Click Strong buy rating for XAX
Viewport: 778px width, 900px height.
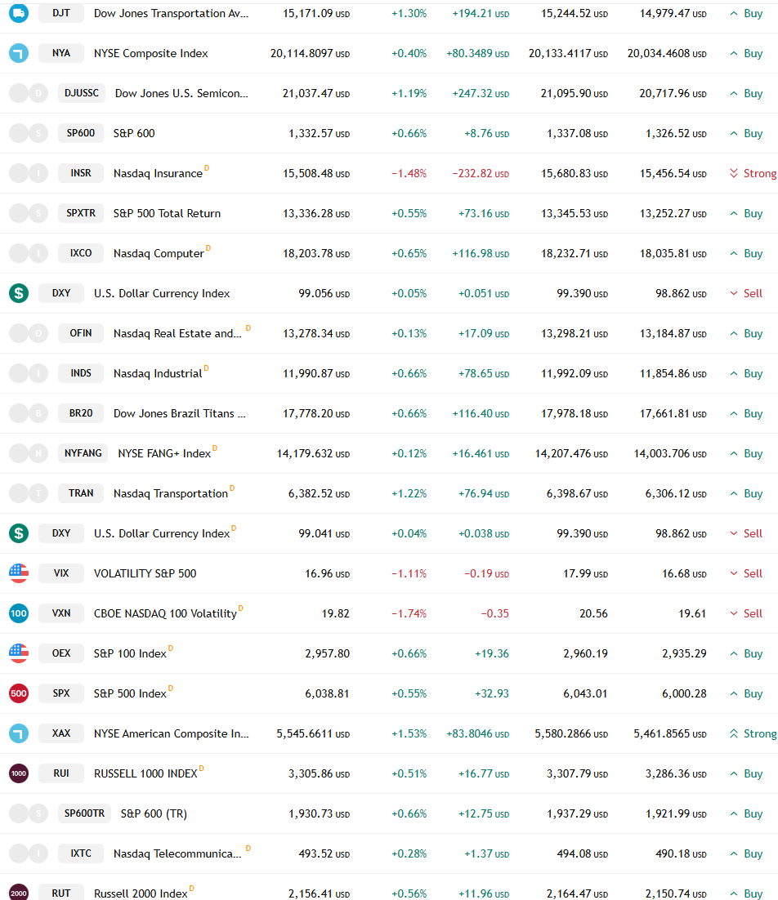[753, 733]
